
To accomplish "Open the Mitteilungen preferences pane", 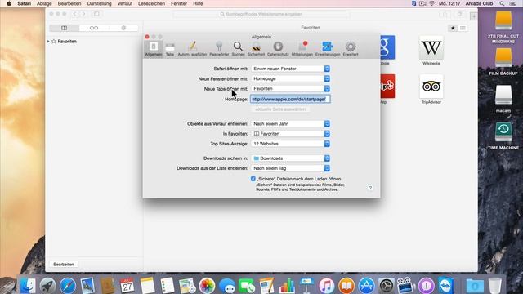I will (x=302, y=49).
